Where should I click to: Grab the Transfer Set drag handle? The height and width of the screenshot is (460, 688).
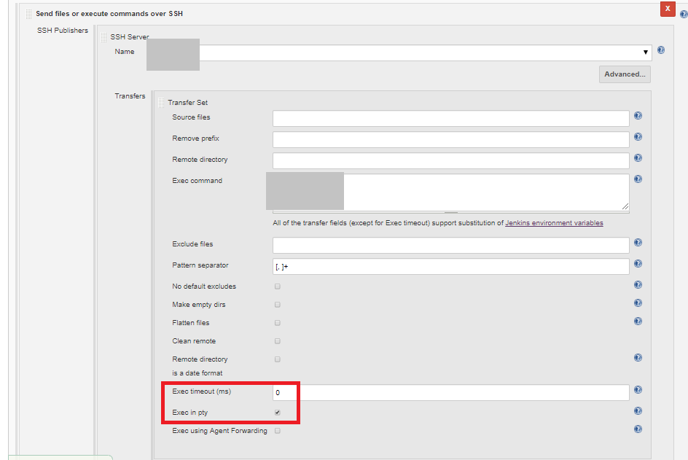(x=161, y=103)
